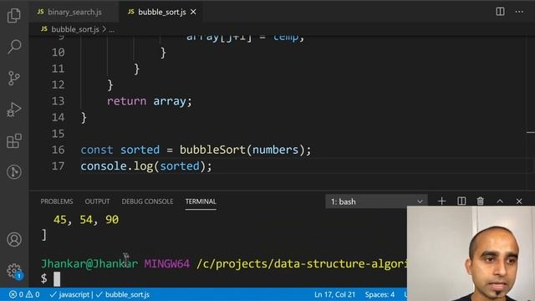This screenshot has width=535, height=301.
Task: Expand the breadcrumb ellipsis after bubble_sort.js
Action: click(111, 30)
